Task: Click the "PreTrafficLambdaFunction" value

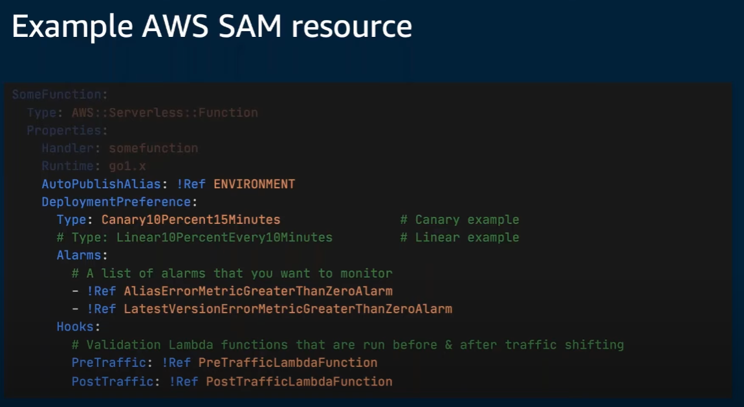Action: (288, 362)
